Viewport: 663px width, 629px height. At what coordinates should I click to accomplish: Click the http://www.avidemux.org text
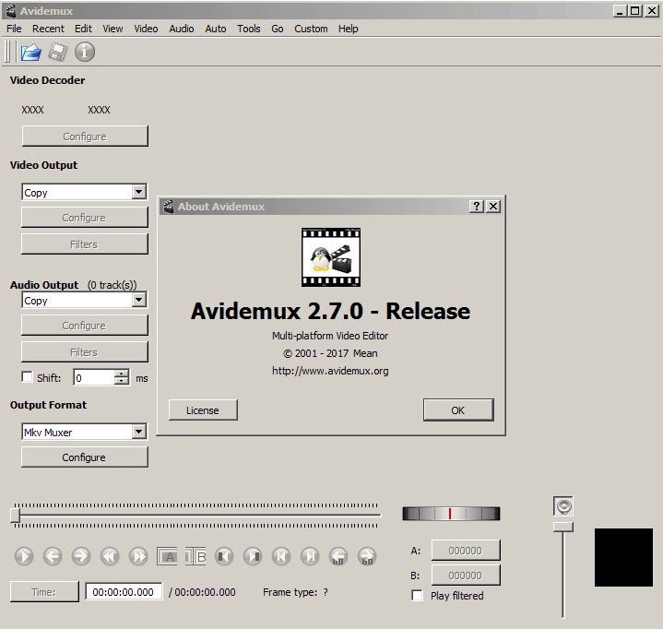(x=330, y=371)
